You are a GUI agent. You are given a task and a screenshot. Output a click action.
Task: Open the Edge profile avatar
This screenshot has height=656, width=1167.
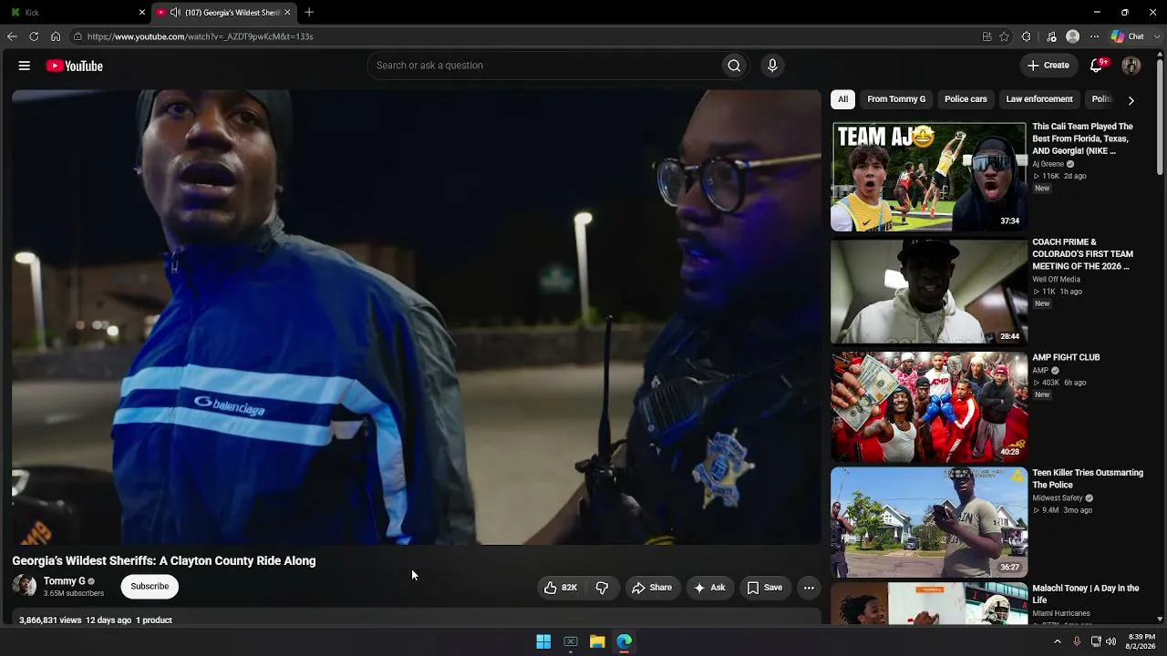pyautogui.click(x=1073, y=36)
